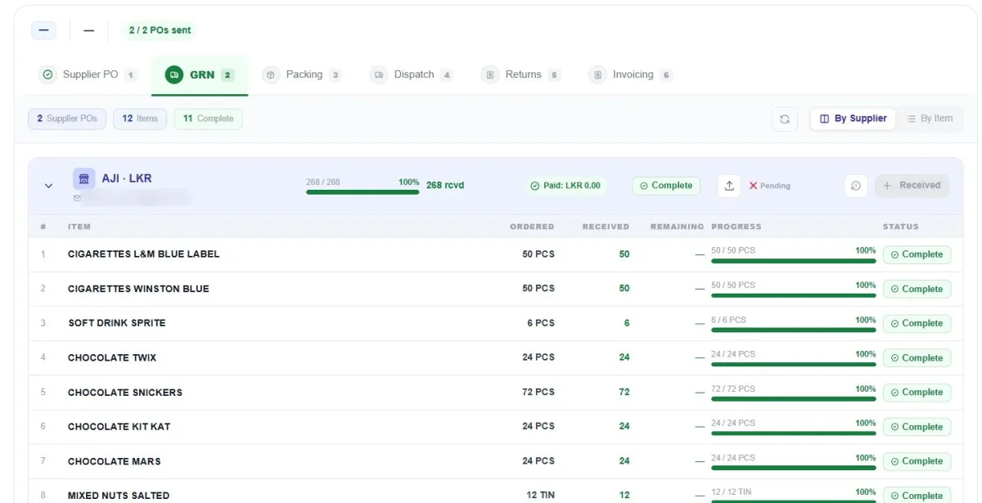This screenshot has height=503, width=982.
Task: Open the Returns tab
Action: pos(521,75)
